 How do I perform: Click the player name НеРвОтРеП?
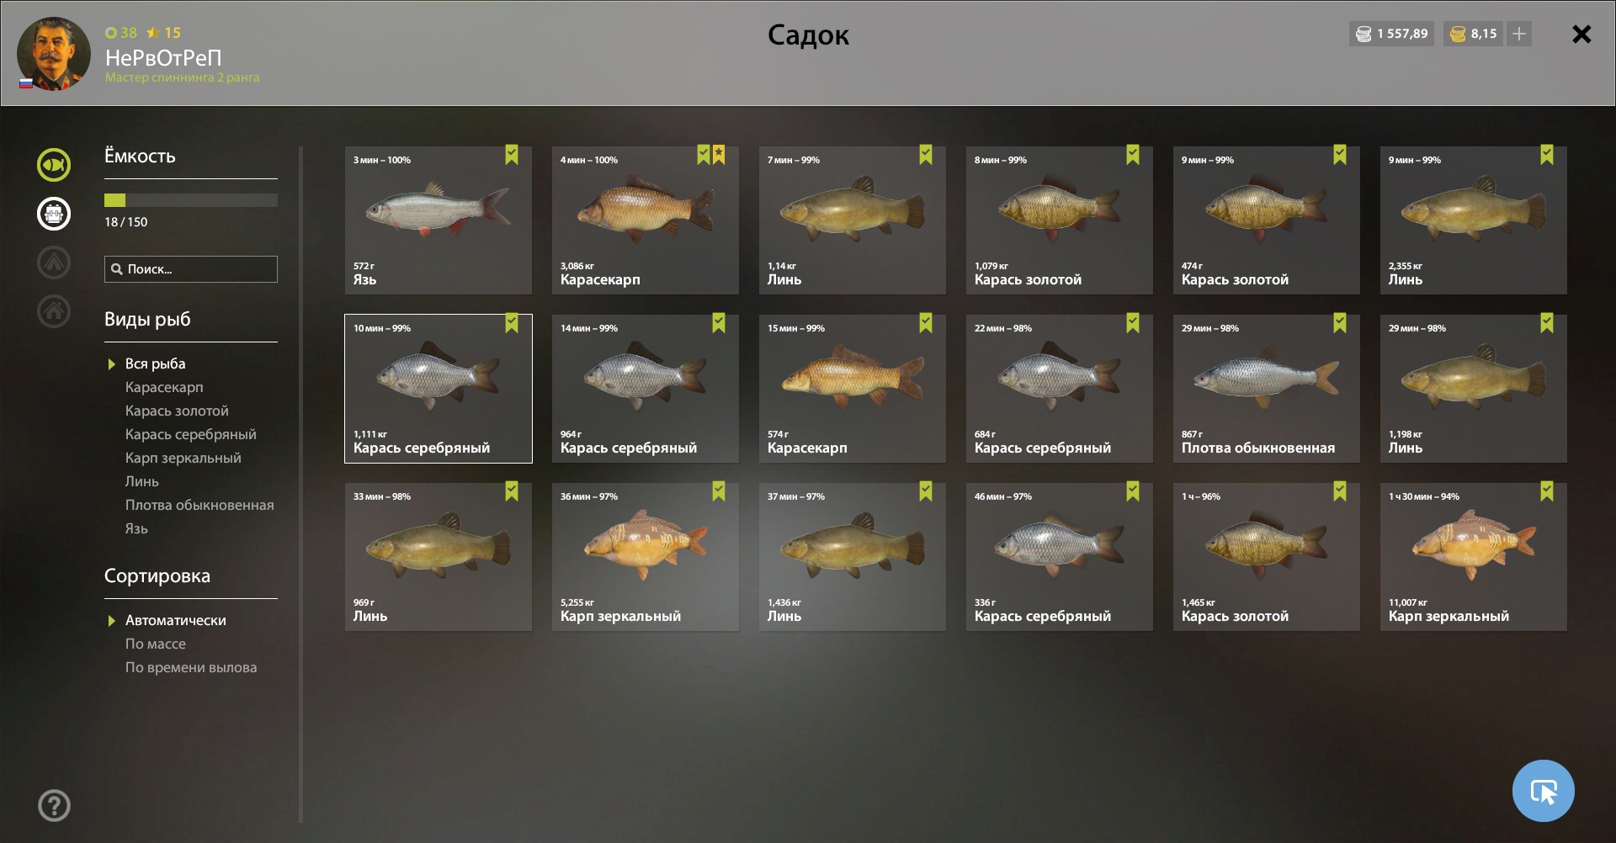click(x=163, y=57)
